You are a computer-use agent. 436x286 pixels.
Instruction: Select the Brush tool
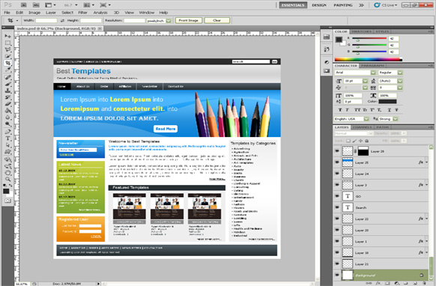point(7,84)
